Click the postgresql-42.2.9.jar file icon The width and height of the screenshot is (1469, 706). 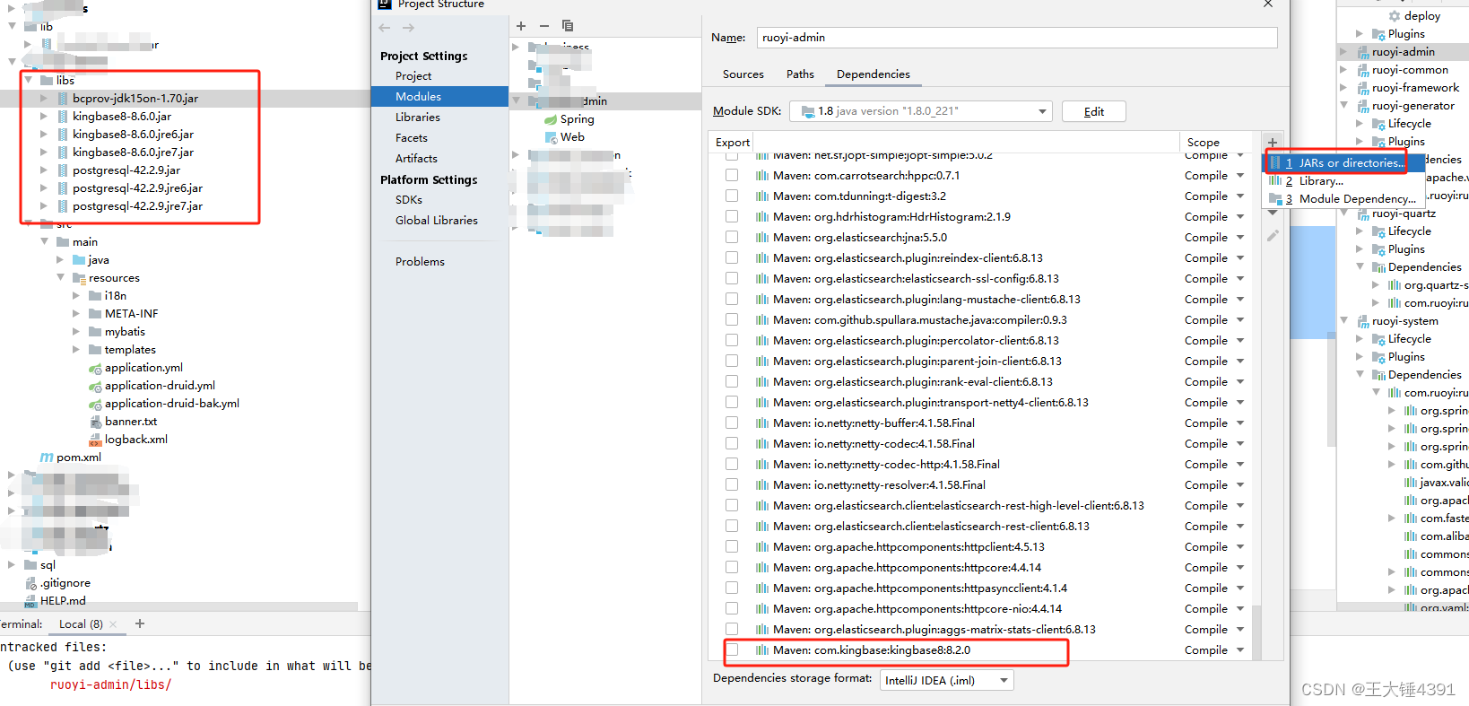63,170
